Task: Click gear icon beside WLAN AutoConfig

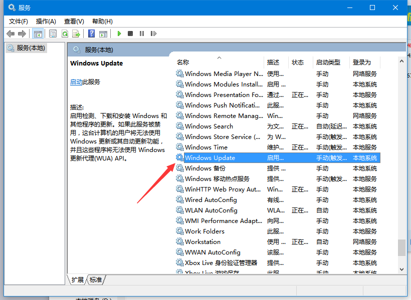Action: [180, 210]
